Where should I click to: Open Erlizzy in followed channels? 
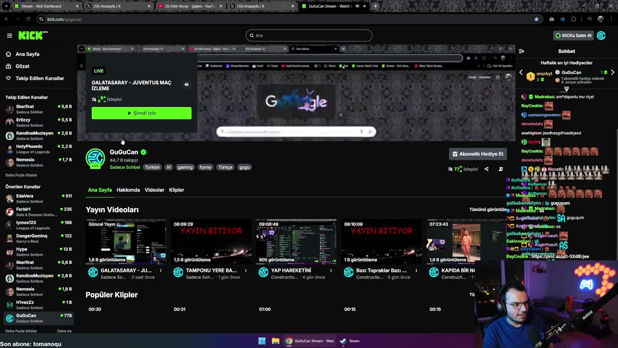[39, 122]
